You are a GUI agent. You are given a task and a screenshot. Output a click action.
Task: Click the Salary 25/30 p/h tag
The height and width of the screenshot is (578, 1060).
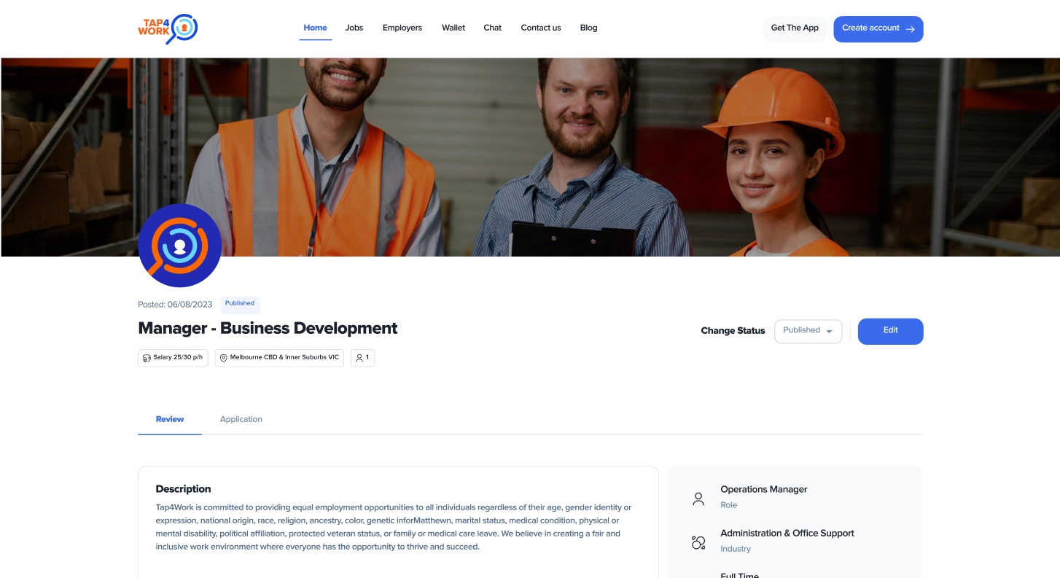[173, 358]
